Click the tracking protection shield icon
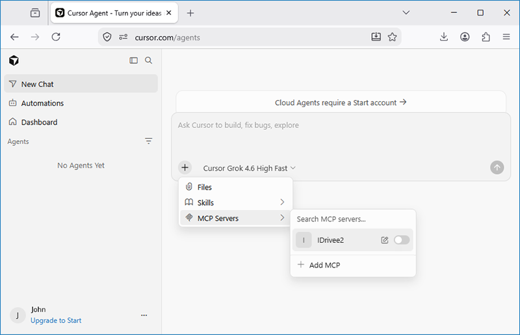This screenshot has height=335, width=520. pos(107,37)
